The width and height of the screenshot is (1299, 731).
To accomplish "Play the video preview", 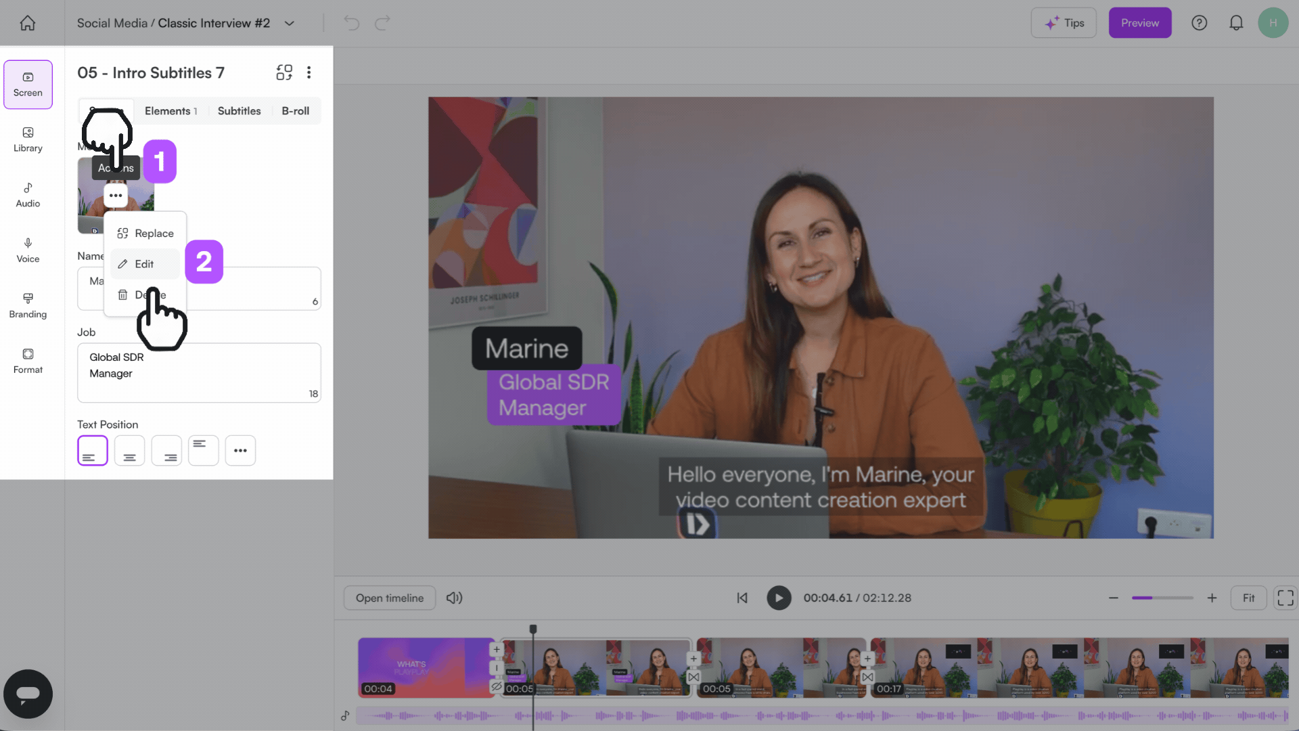I will tap(779, 598).
